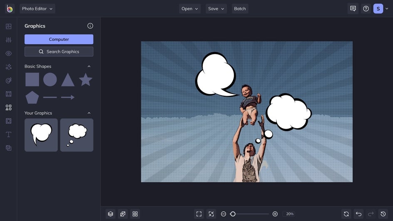Open the Effects sparkle icon

[8, 67]
